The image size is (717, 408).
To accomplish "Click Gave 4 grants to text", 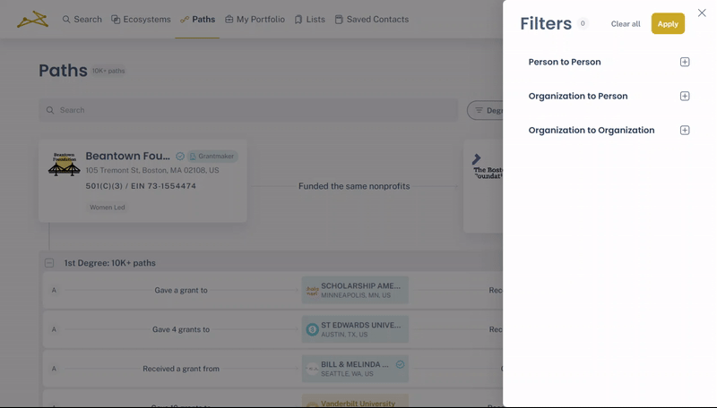I will tap(181, 329).
